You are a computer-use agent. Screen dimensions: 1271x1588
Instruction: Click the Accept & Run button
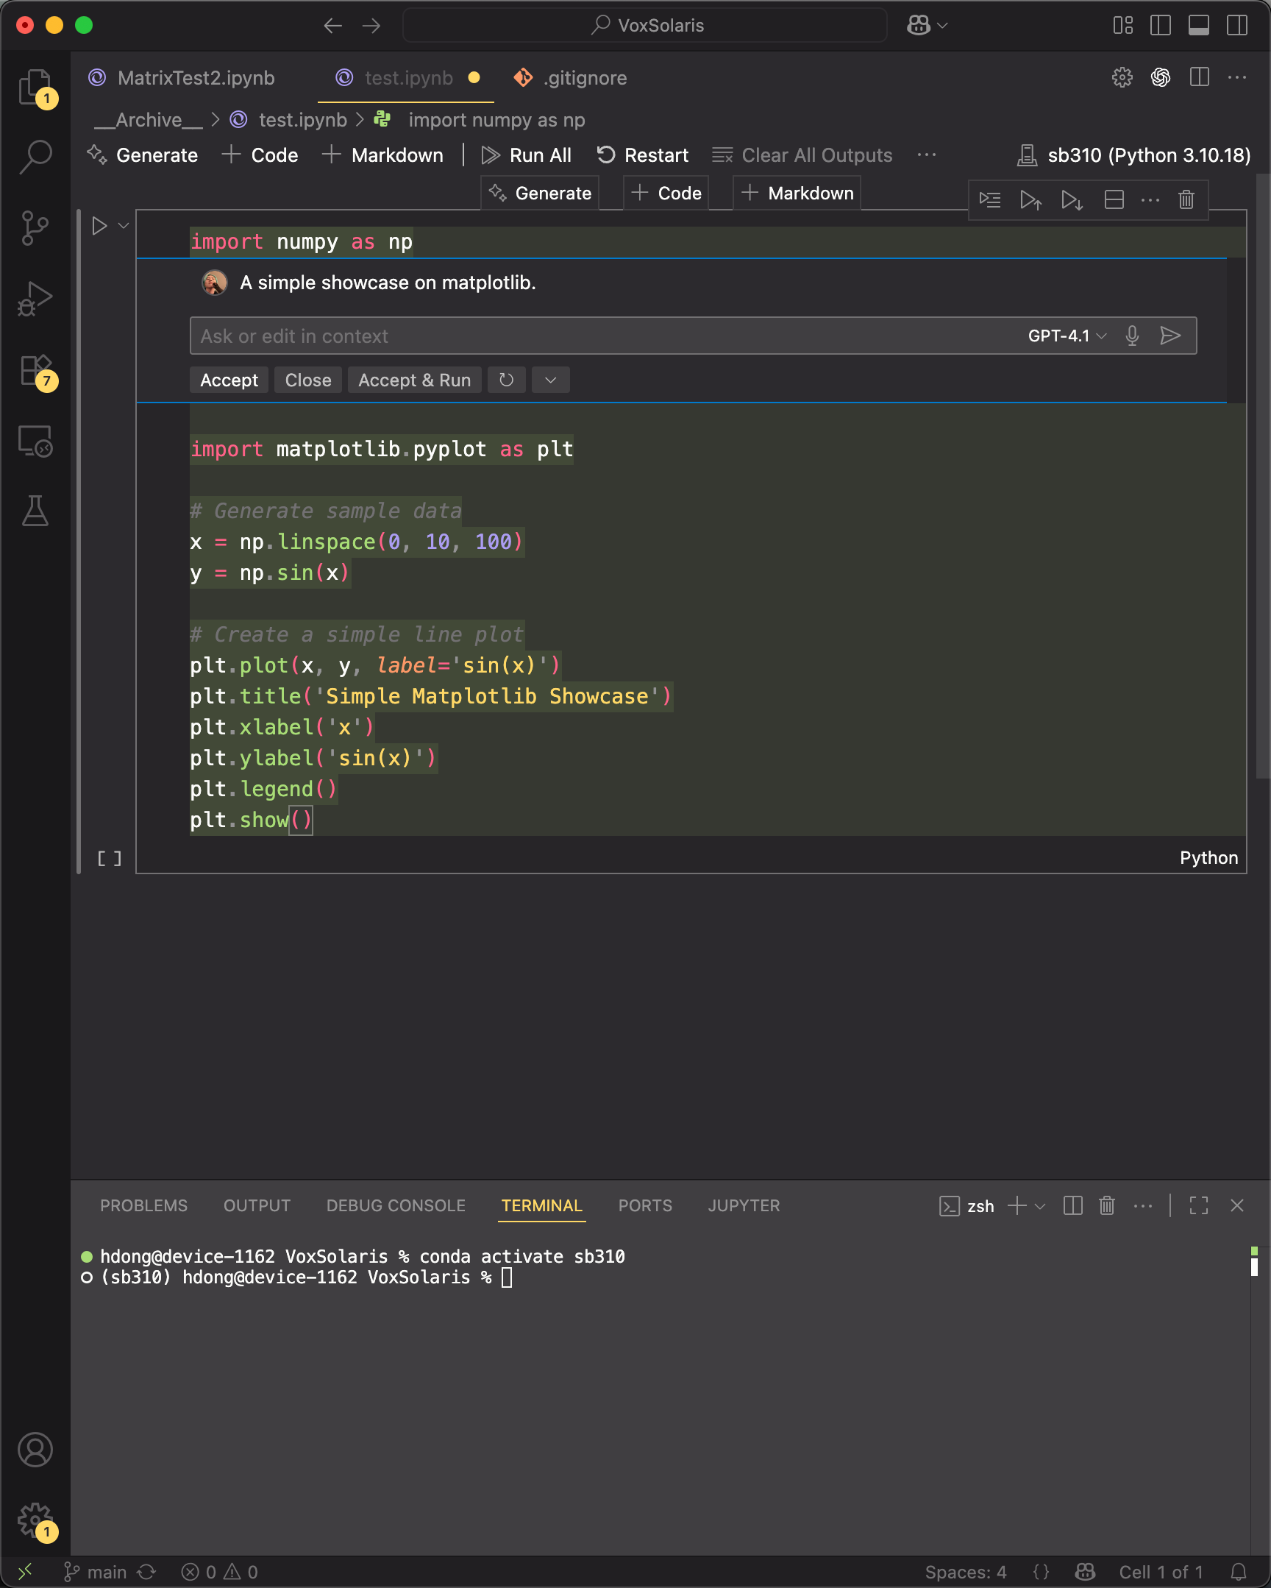point(414,380)
